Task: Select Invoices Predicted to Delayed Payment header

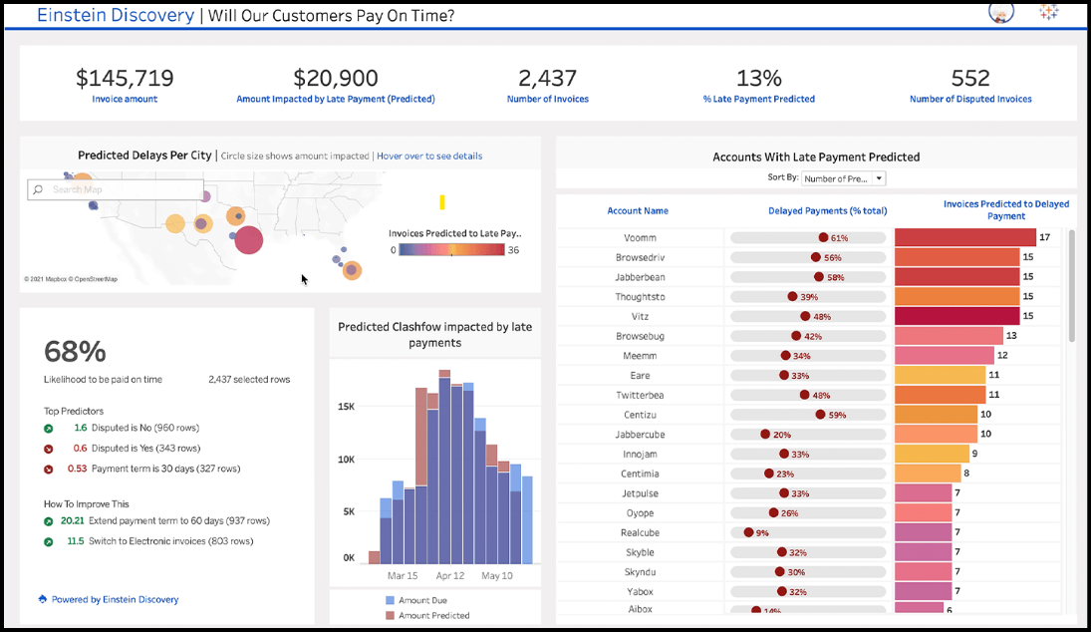Action: pos(1006,209)
